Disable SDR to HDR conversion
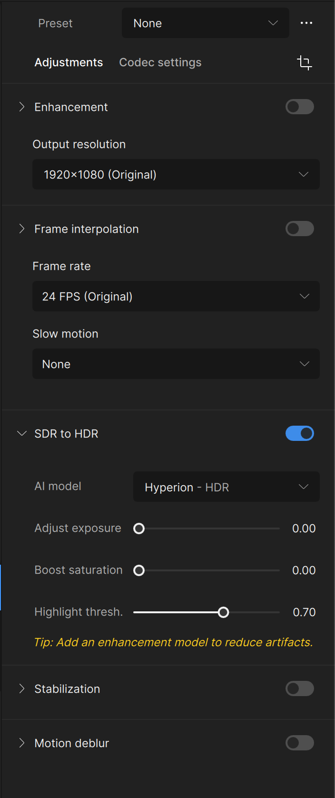 pyautogui.click(x=299, y=433)
